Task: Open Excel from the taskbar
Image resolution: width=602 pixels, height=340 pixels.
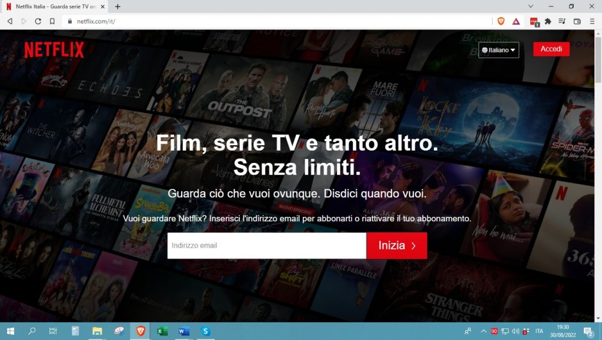Action: 162,332
